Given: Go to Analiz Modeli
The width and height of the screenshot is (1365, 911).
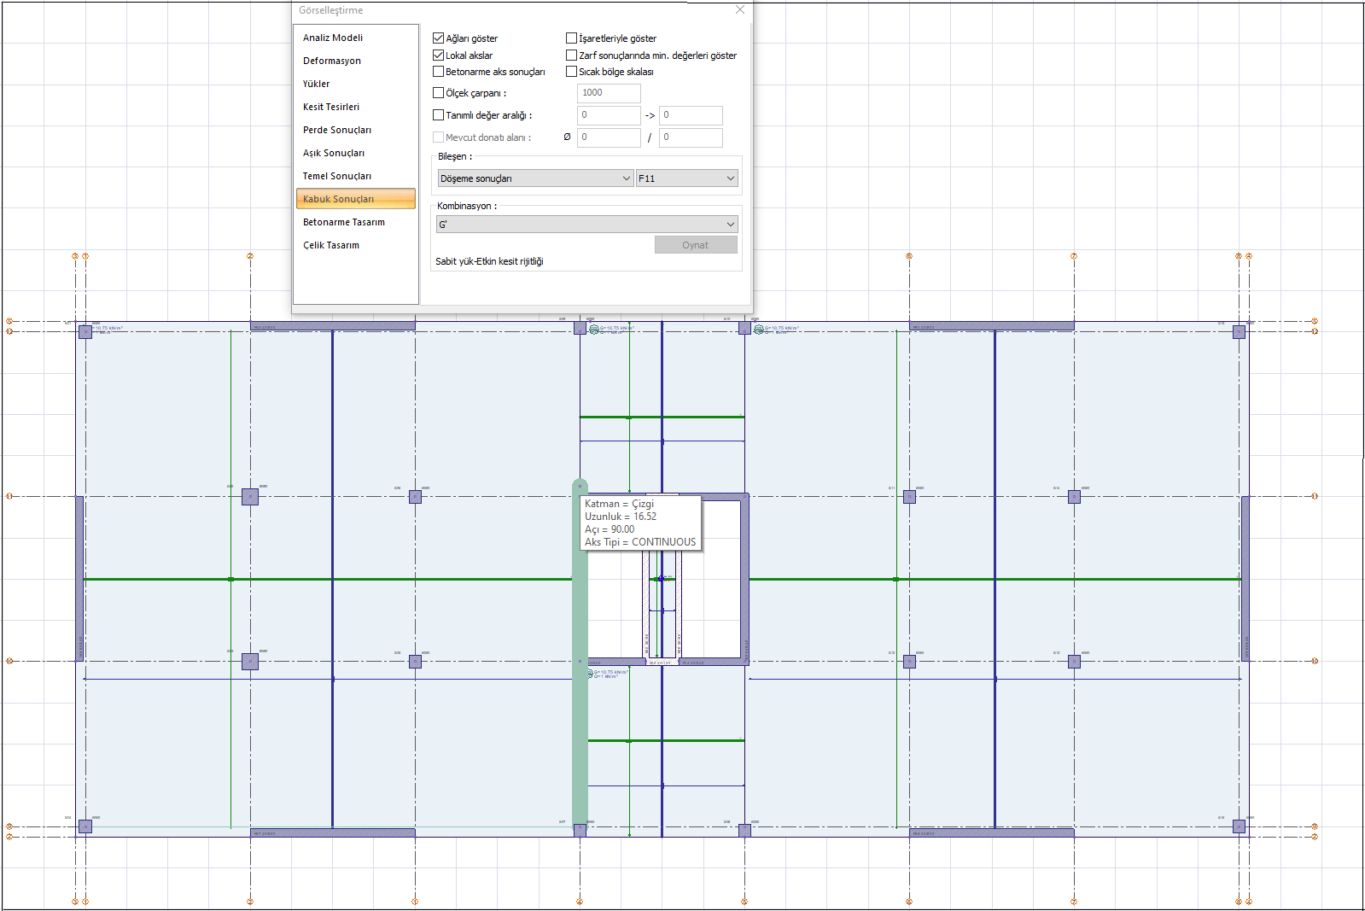Looking at the screenshot, I should click(x=333, y=38).
